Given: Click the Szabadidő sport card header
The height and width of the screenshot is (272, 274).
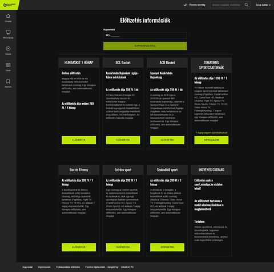Looking at the screenshot, I should [167, 170].
